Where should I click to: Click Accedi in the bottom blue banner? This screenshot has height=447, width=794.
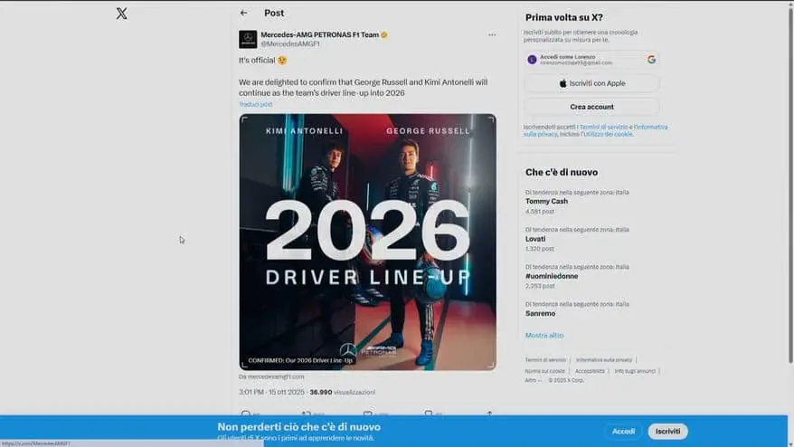tap(623, 432)
